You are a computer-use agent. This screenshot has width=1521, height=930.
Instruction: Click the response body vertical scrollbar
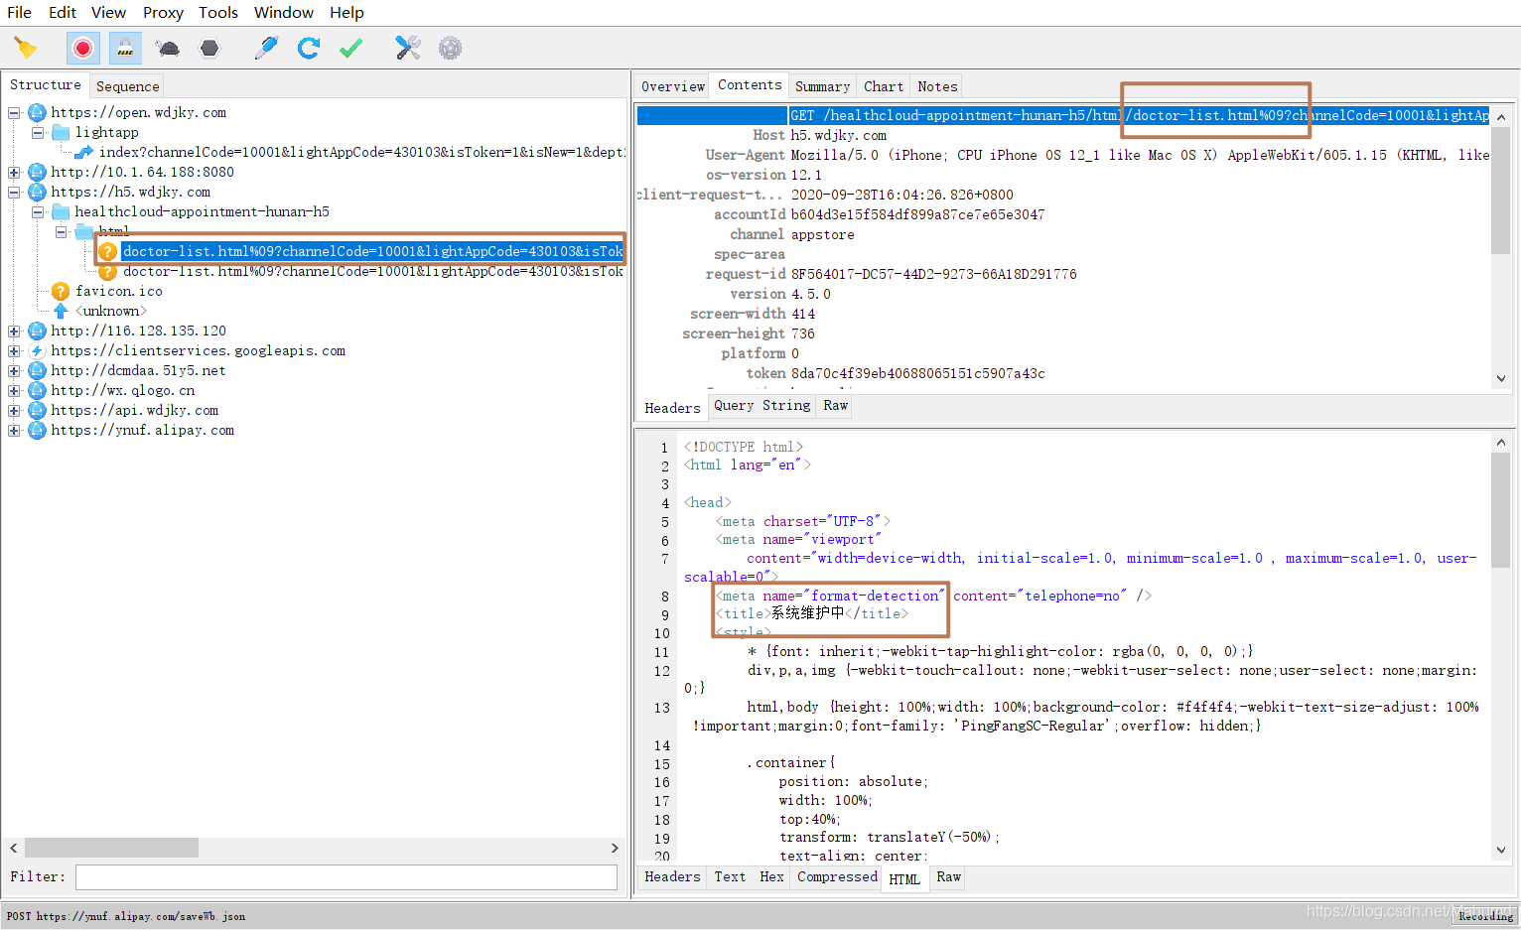[1500, 511]
